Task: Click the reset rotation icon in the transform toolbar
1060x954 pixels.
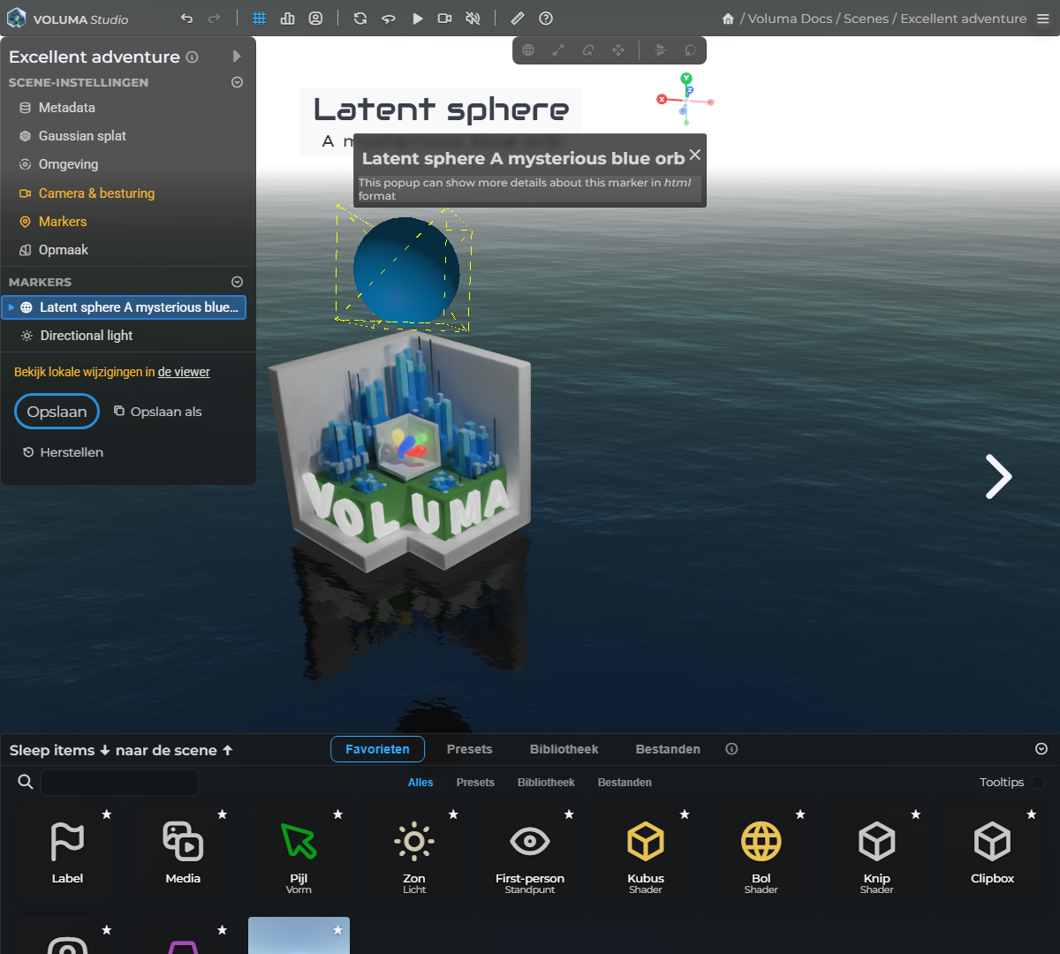Action: click(x=691, y=50)
